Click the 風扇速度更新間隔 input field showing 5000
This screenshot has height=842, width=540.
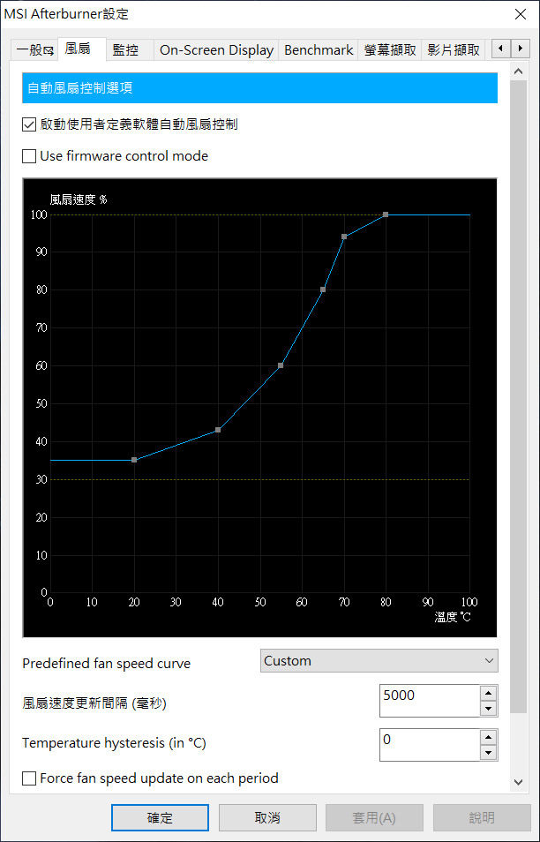430,701
